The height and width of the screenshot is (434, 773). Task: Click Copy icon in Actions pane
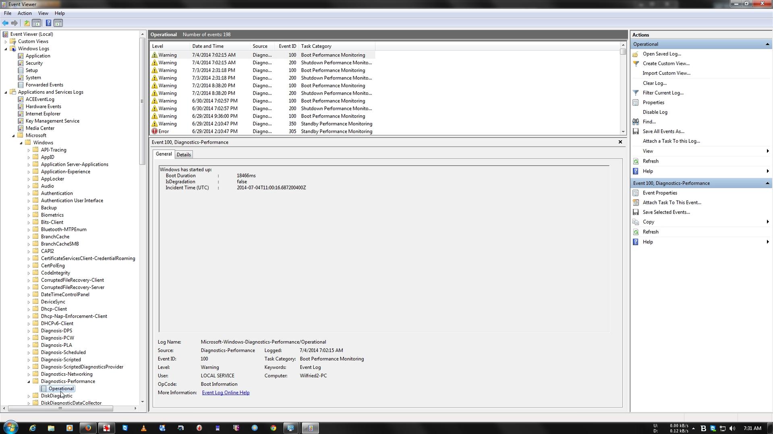click(636, 222)
